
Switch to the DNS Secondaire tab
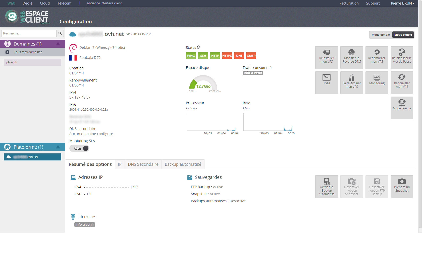point(143,164)
